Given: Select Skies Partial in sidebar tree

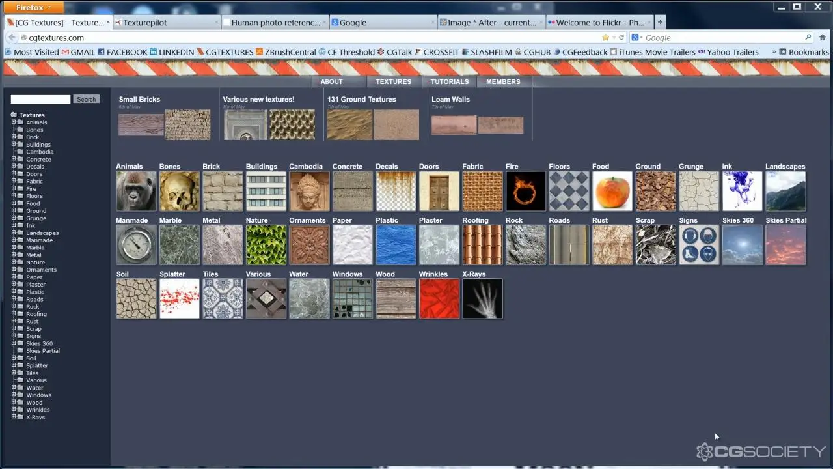Looking at the screenshot, I should tap(43, 350).
